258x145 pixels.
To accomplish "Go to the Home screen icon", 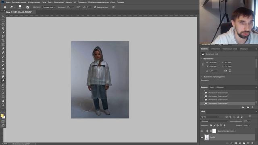I will [x=5, y=7].
